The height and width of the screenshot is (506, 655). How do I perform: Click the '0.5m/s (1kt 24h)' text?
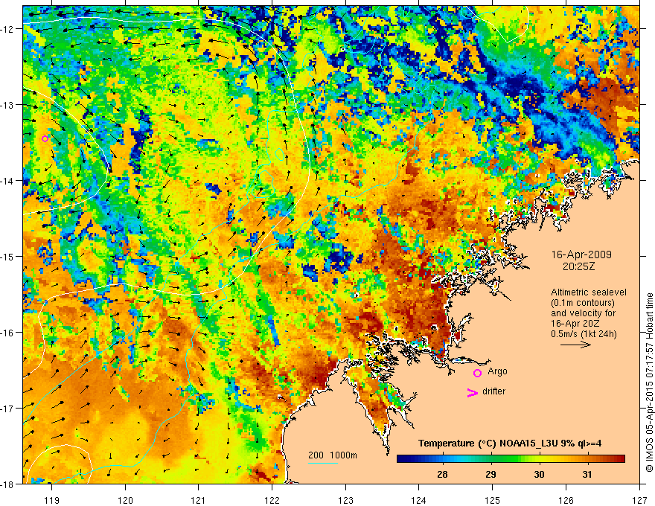tap(584, 333)
